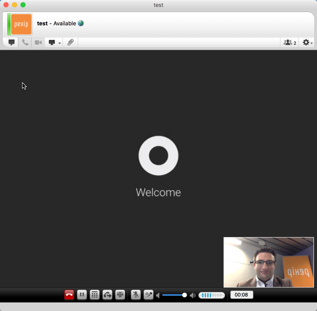This screenshot has height=311, width=317.
Task: Click the transfer call icon
Action: (x=107, y=295)
